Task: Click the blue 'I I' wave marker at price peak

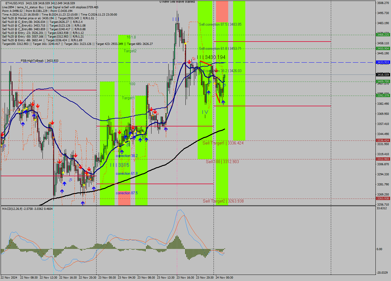Action: coord(175,19)
